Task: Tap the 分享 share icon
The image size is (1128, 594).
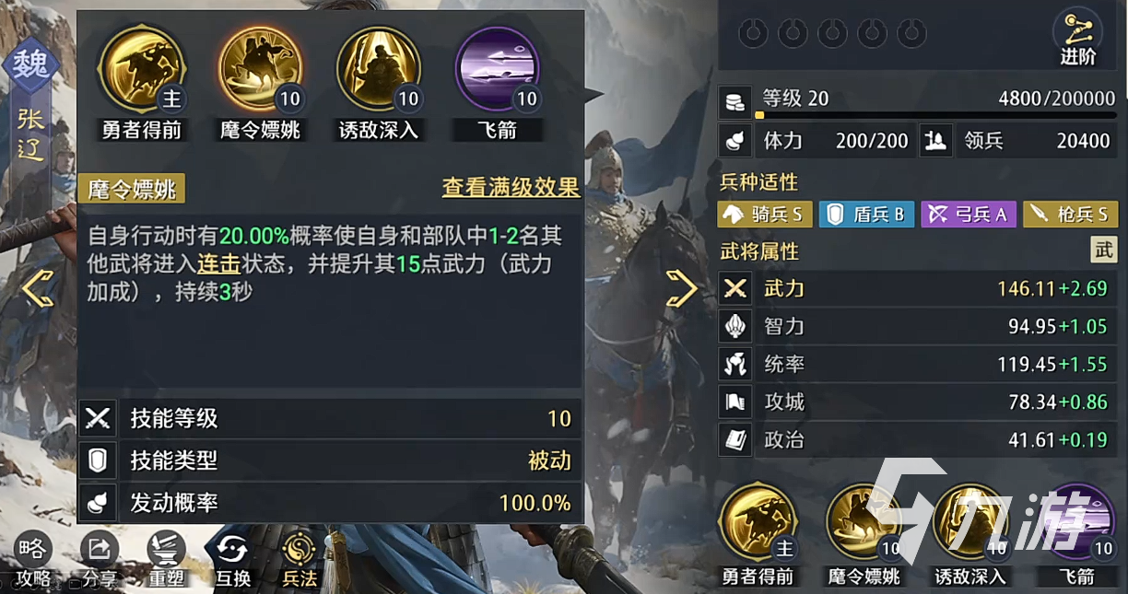Action: coord(99,560)
